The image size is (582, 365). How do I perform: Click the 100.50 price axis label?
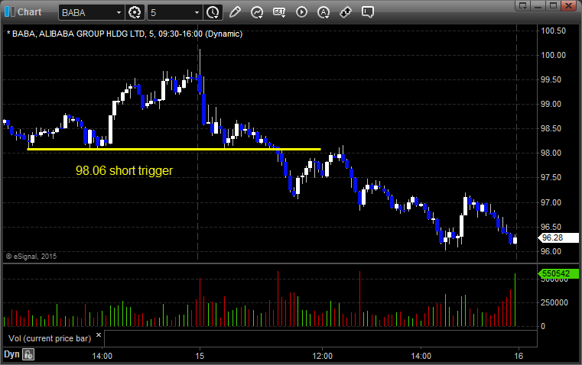click(x=553, y=31)
